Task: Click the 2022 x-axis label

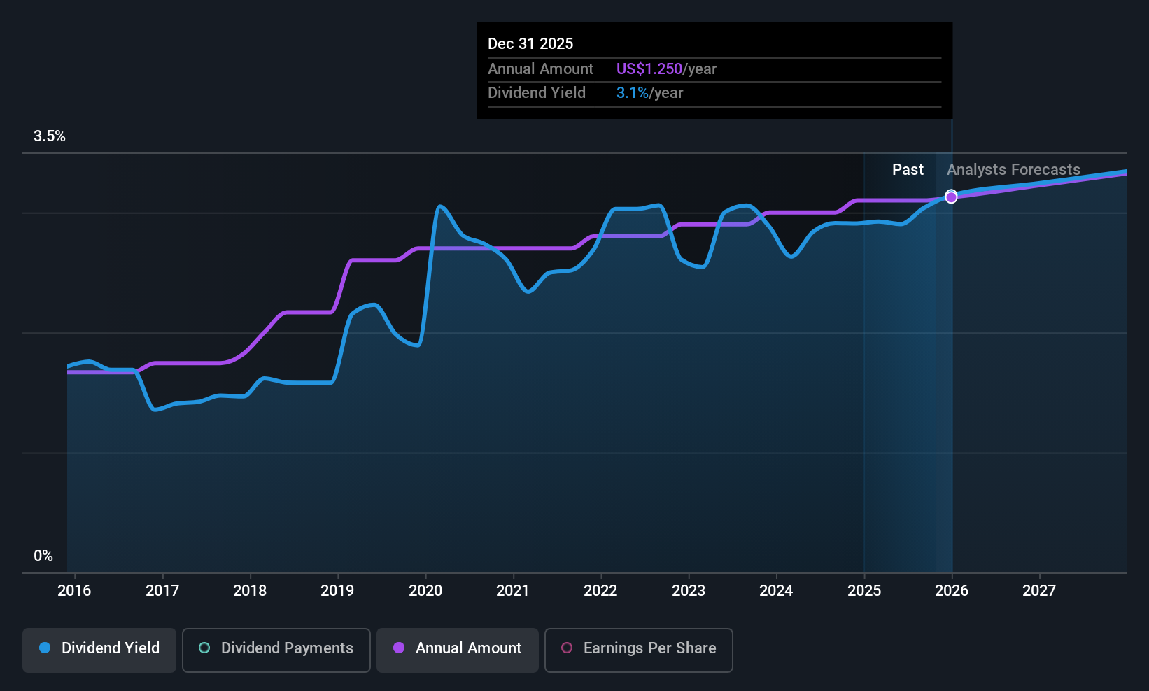Action: tap(600, 591)
